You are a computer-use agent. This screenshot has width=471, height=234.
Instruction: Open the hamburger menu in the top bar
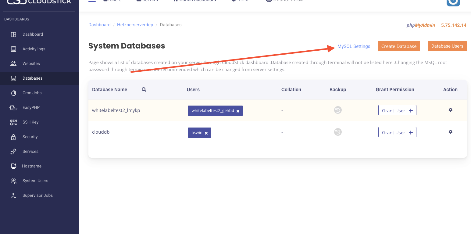tap(92, 1)
